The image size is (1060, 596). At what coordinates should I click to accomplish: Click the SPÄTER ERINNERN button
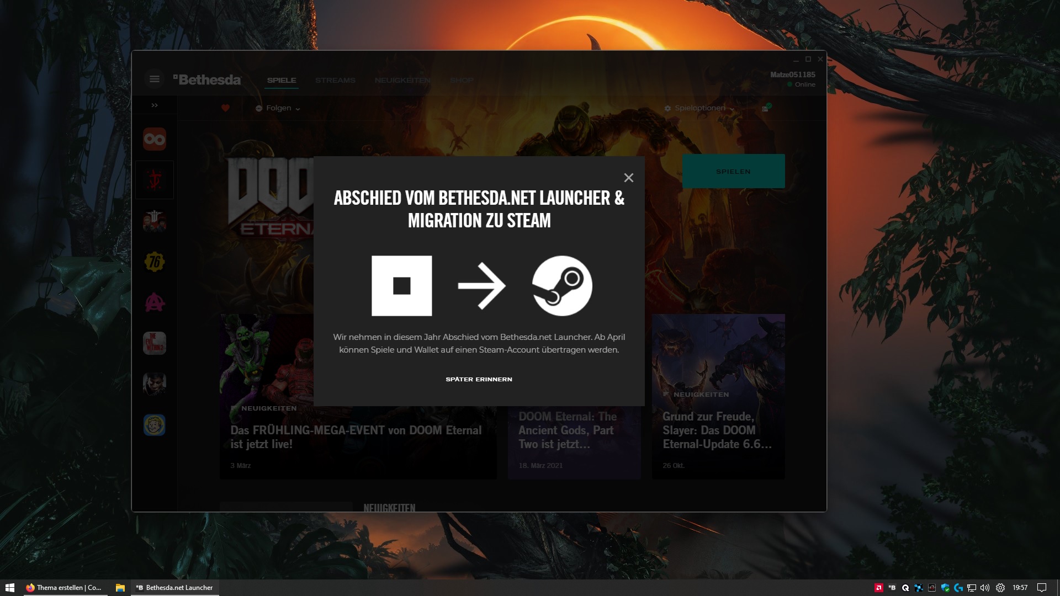pyautogui.click(x=479, y=379)
